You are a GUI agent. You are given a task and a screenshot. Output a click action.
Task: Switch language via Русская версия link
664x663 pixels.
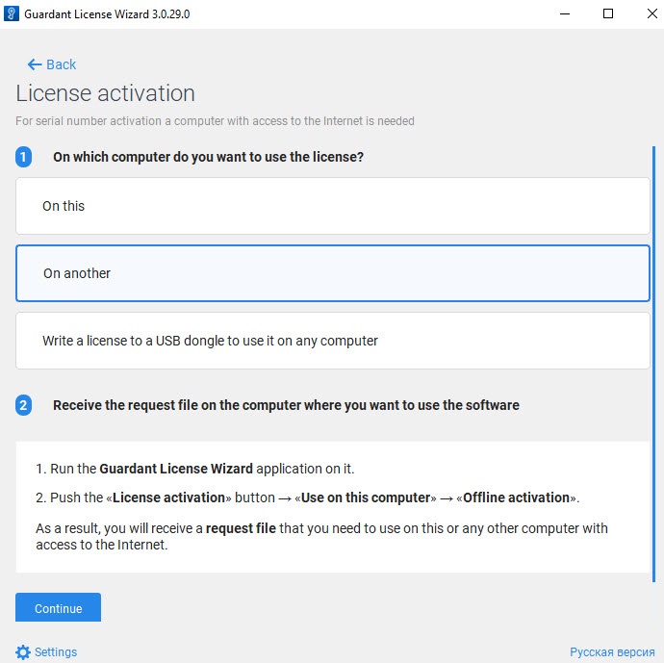(610, 651)
